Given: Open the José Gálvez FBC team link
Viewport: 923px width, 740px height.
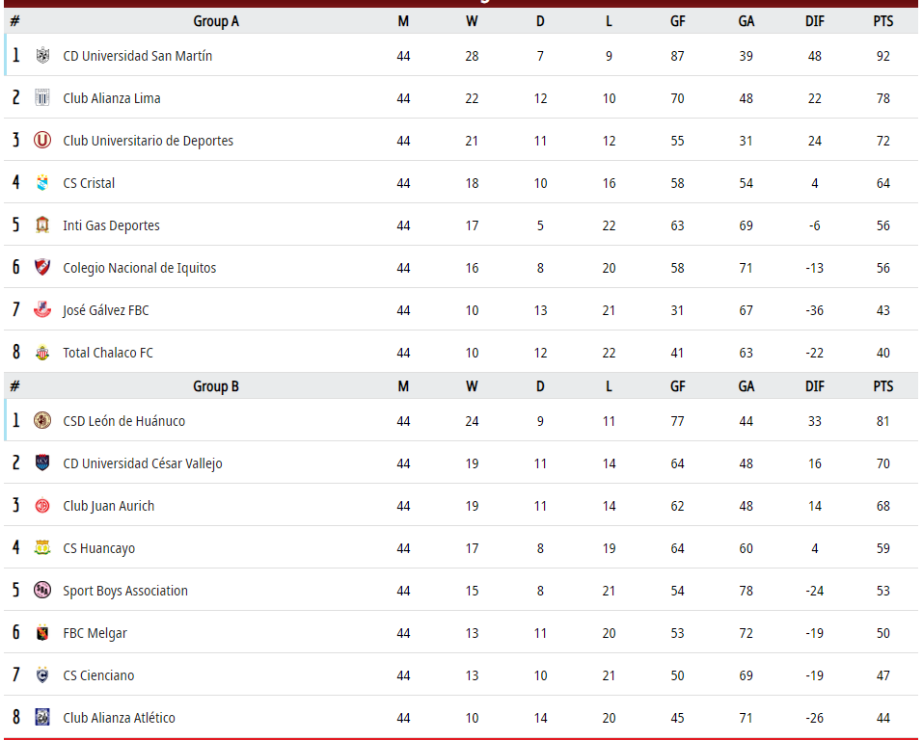Looking at the screenshot, I should (106, 310).
